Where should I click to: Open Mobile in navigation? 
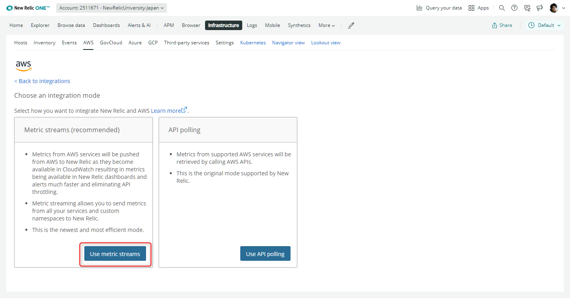tap(273, 25)
